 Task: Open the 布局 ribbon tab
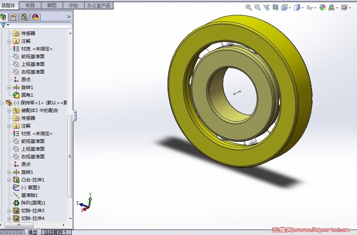pos(30,5)
